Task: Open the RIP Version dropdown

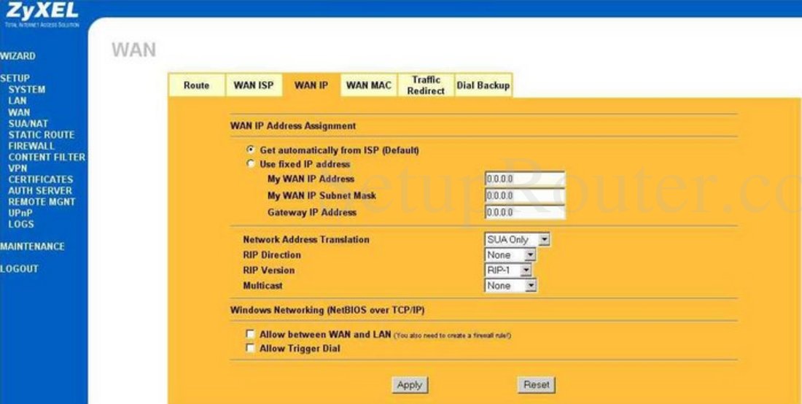Action: (508, 271)
